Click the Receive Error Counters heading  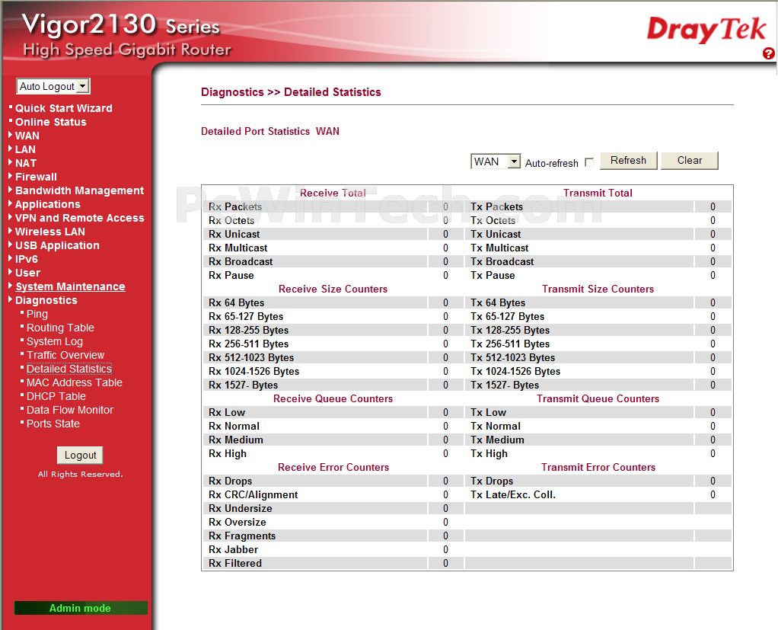tap(333, 467)
